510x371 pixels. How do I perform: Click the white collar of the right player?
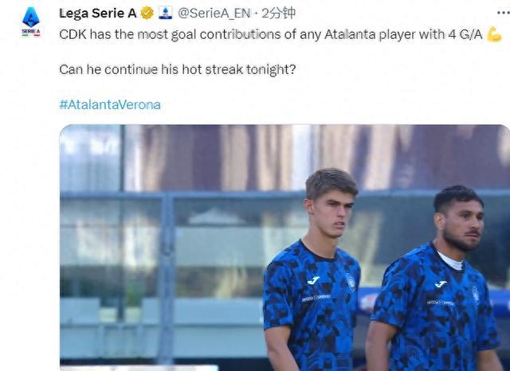click(x=450, y=260)
